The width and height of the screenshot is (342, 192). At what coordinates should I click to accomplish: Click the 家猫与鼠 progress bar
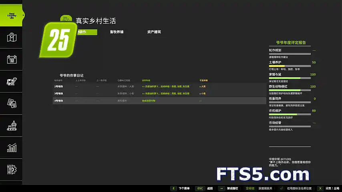tap(290, 78)
